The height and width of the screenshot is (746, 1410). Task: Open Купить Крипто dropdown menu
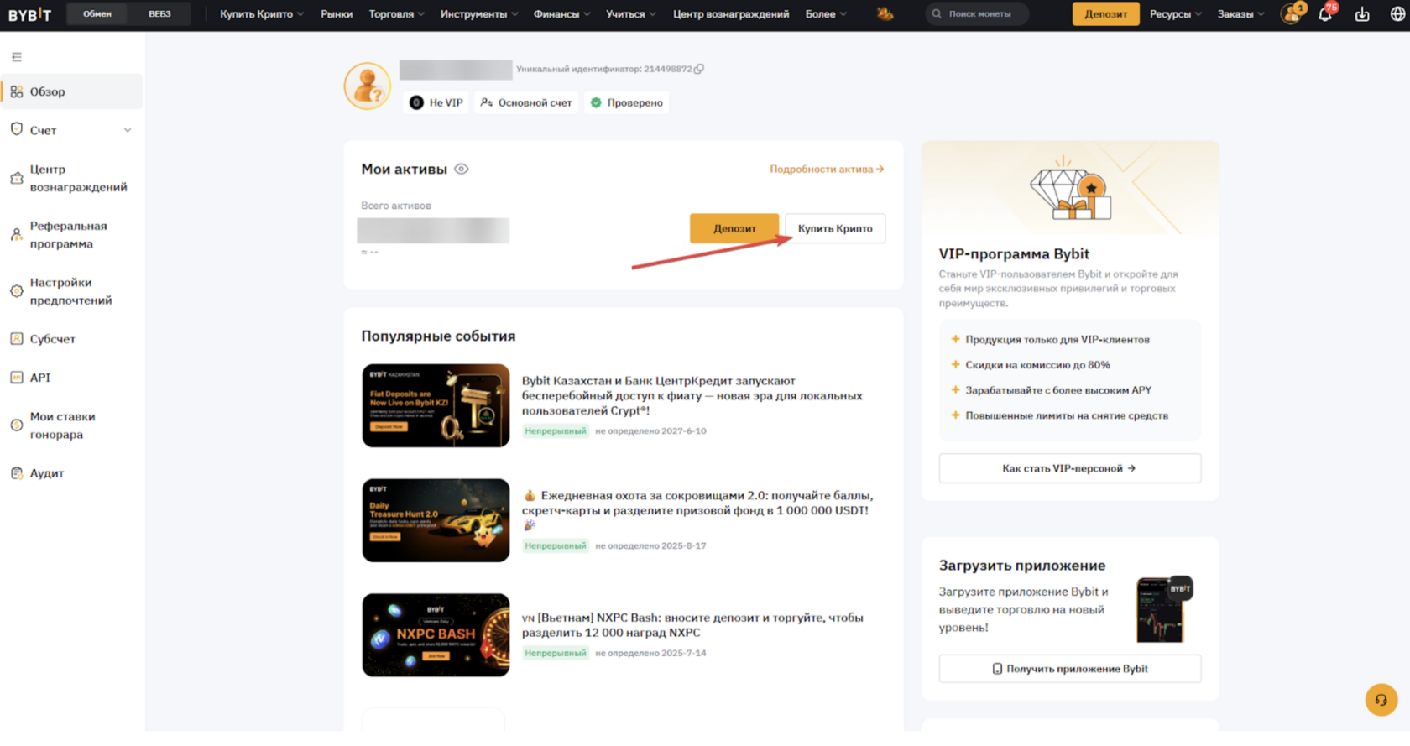(261, 14)
